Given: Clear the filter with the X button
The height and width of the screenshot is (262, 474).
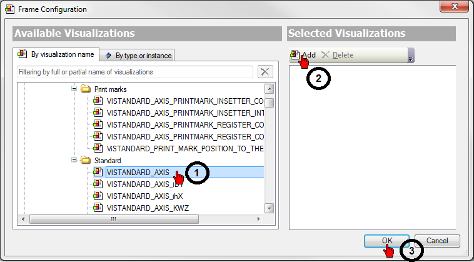Looking at the screenshot, I should click(265, 72).
